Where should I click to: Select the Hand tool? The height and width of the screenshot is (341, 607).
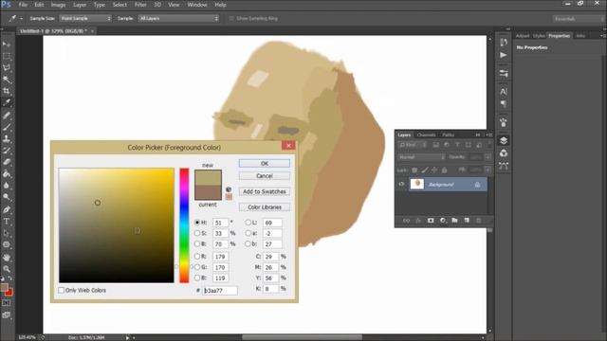[x=7, y=257]
